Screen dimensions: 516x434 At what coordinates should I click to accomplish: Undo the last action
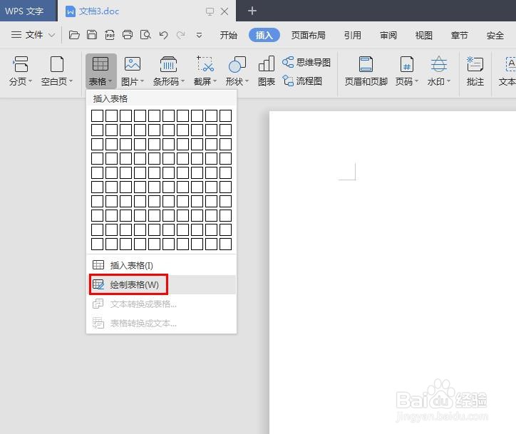tap(163, 35)
